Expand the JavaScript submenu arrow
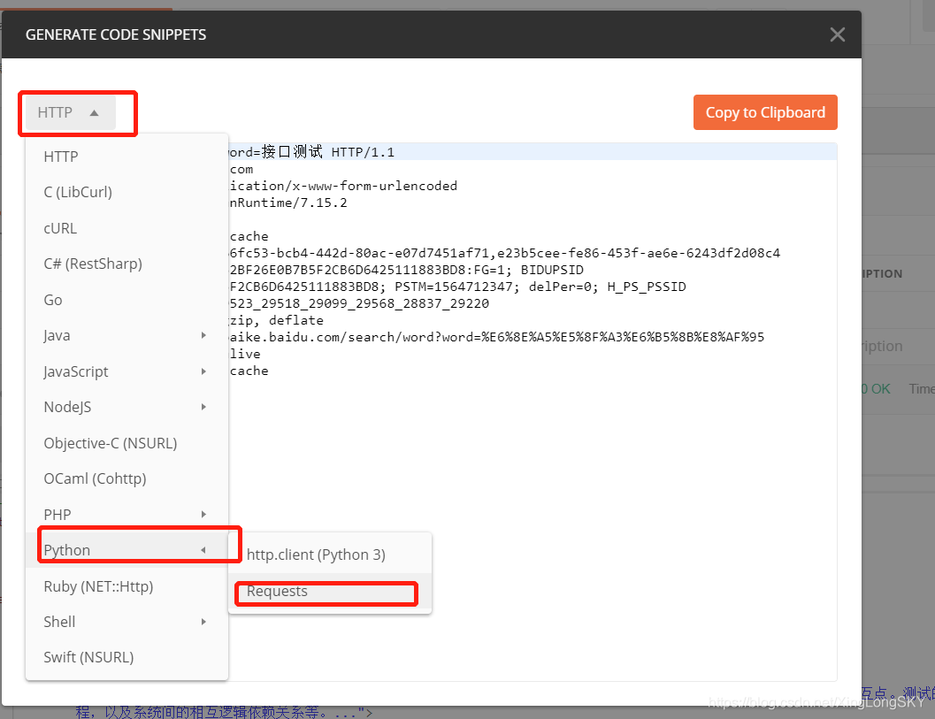This screenshot has width=935, height=719. tap(203, 371)
